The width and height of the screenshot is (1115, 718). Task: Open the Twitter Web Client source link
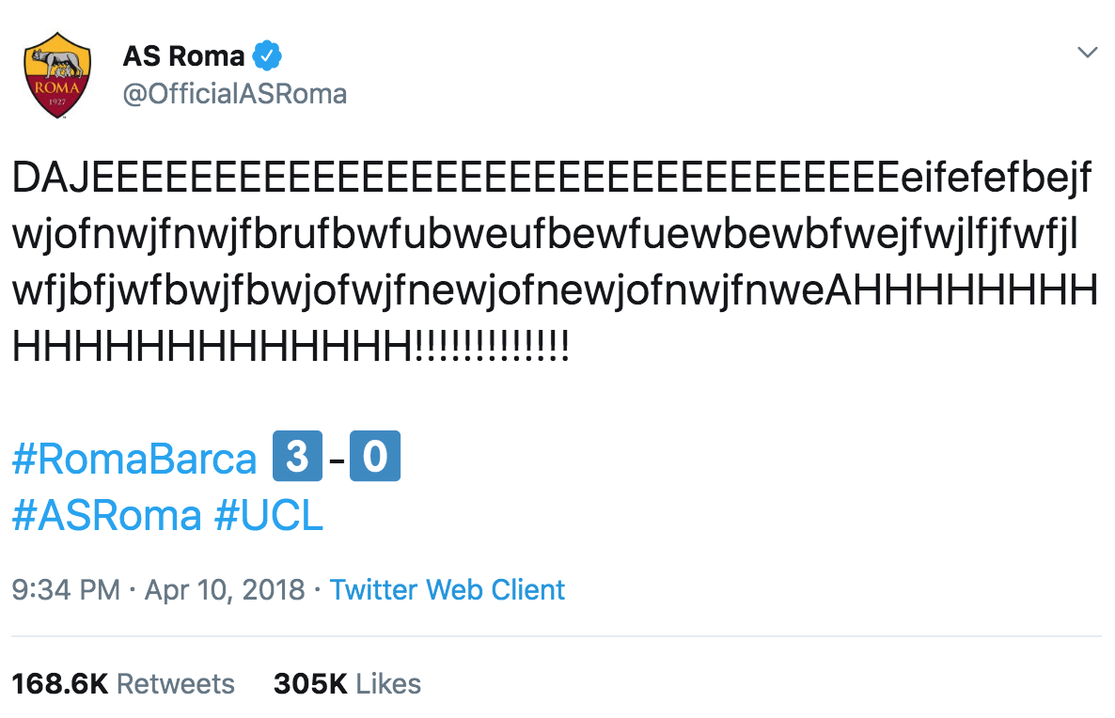click(448, 590)
